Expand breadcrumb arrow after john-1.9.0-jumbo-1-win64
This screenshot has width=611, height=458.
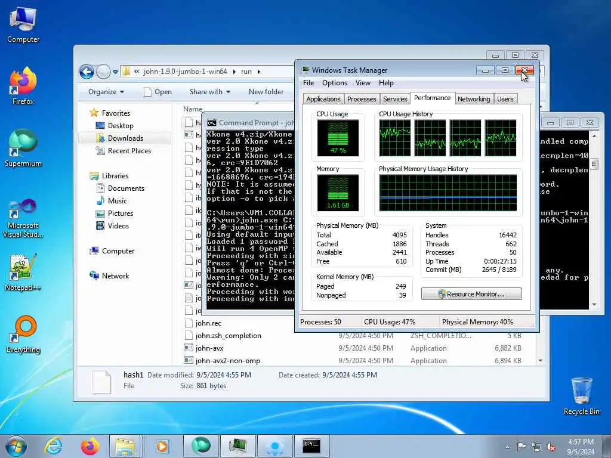[x=234, y=72]
